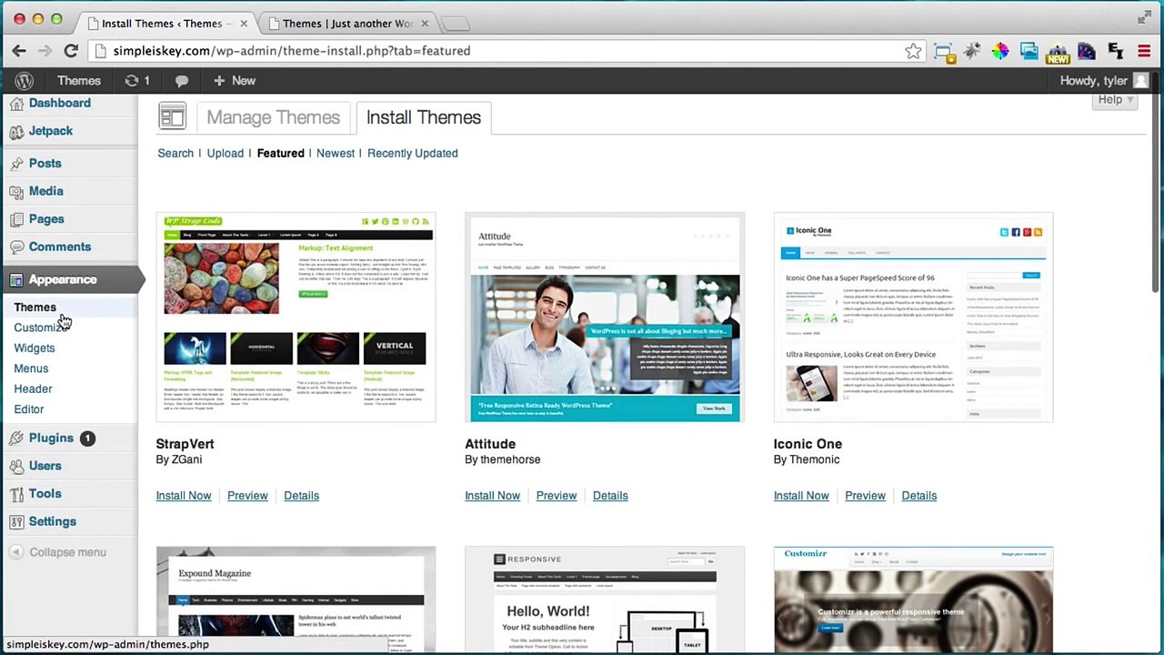Click the Media sidebar icon
The width and height of the screenshot is (1164, 655).
pos(16,192)
